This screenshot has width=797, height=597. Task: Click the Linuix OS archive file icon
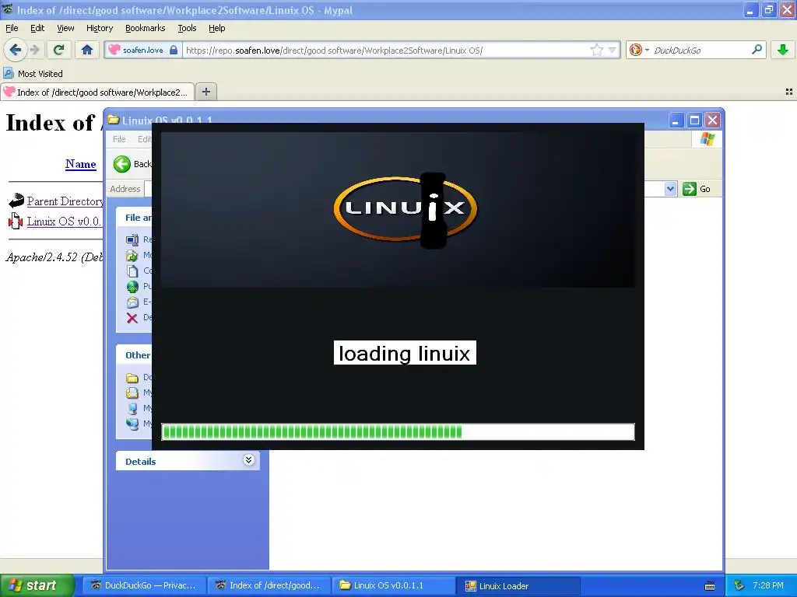tap(16, 221)
